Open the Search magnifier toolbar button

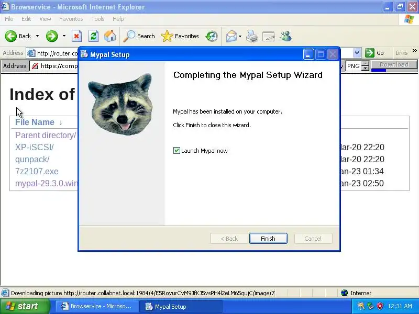[x=139, y=36]
